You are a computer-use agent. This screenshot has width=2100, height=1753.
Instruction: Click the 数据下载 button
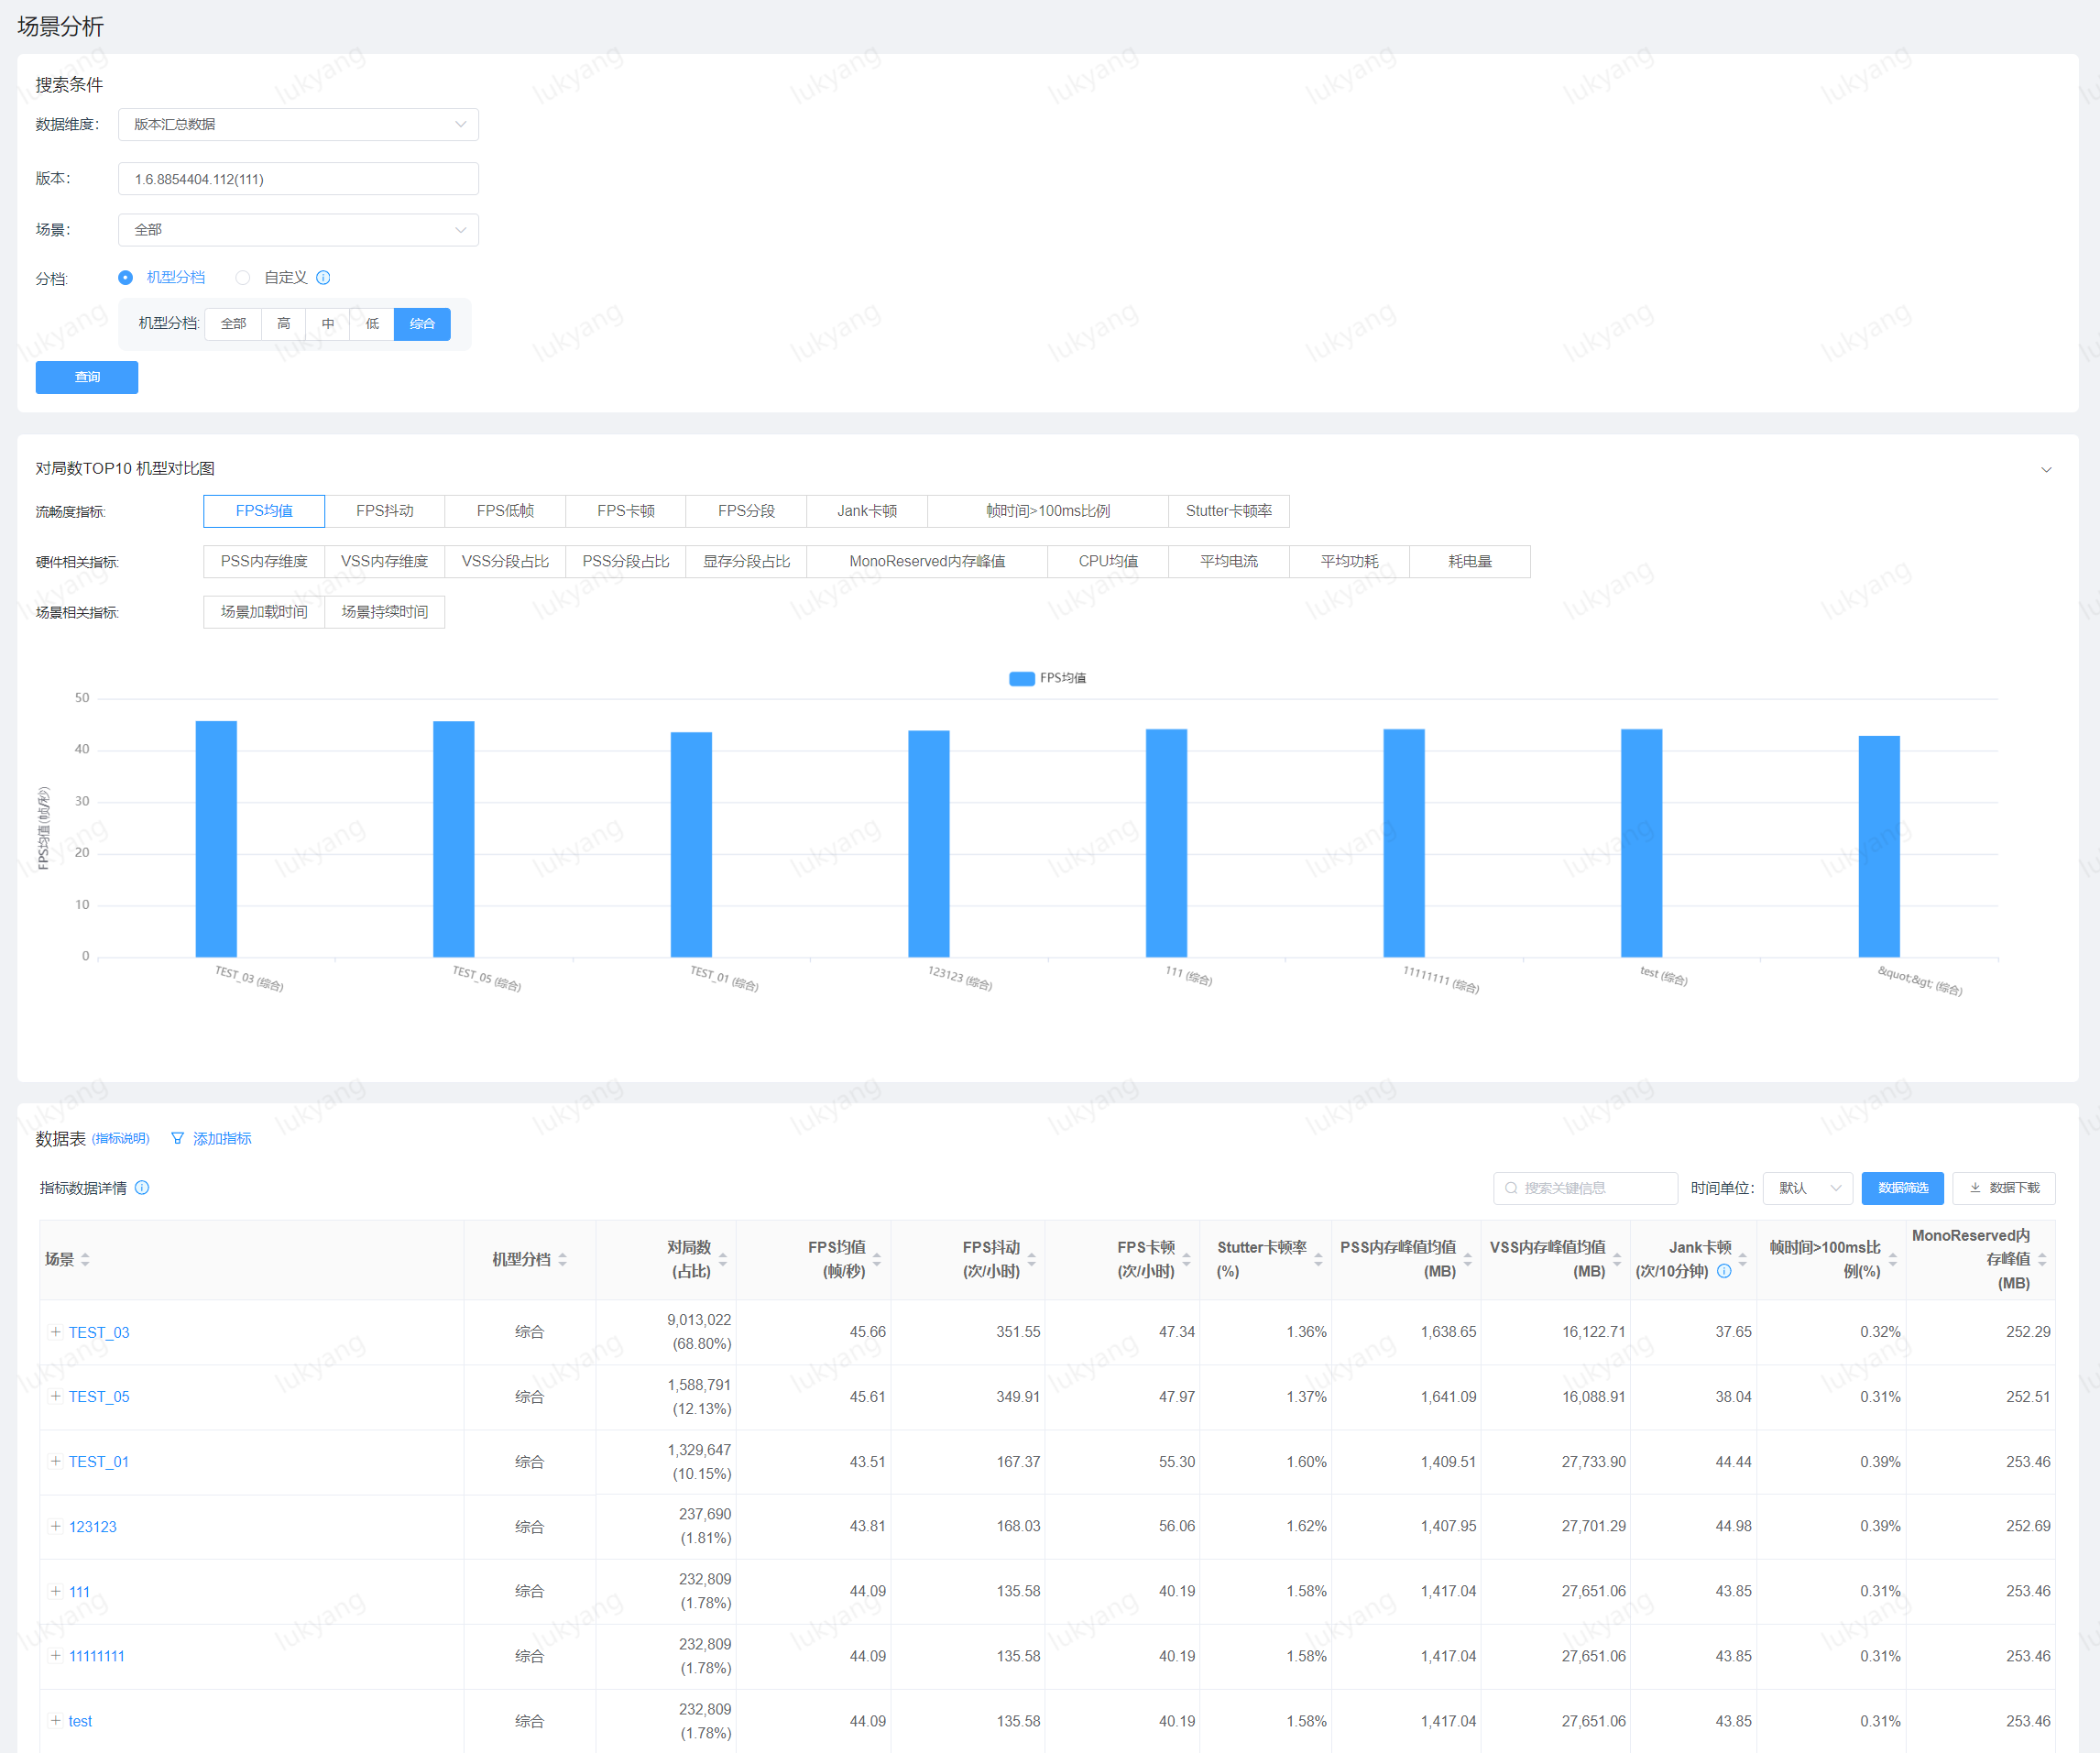coord(2003,1188)
